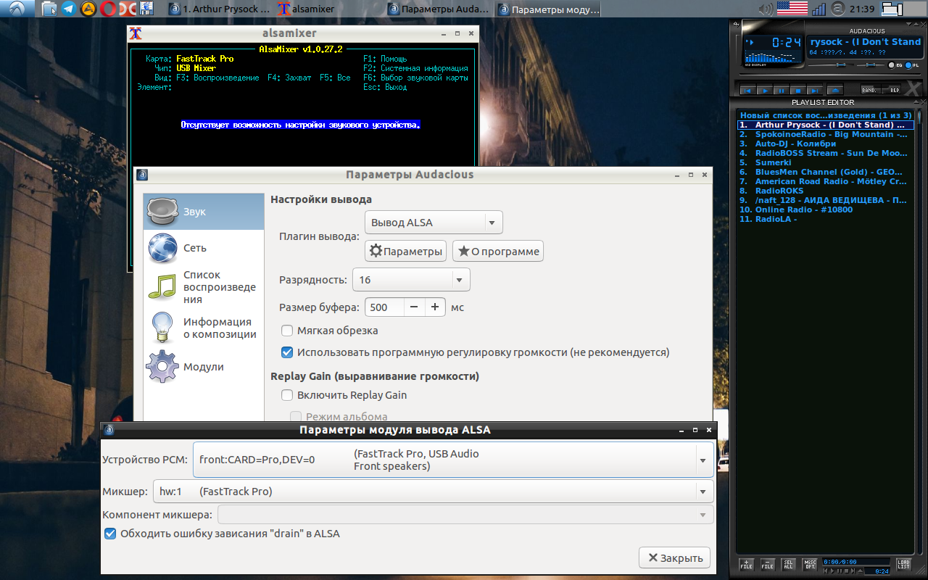Click the floppy disk launcher in top panel
Image resolution: width=928 pixels, height=580 pixels.
click(146, 9)
